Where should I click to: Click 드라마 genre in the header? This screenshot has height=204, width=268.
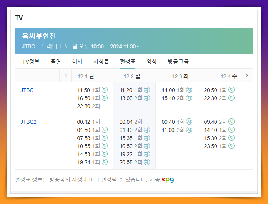tap(49, 46)
